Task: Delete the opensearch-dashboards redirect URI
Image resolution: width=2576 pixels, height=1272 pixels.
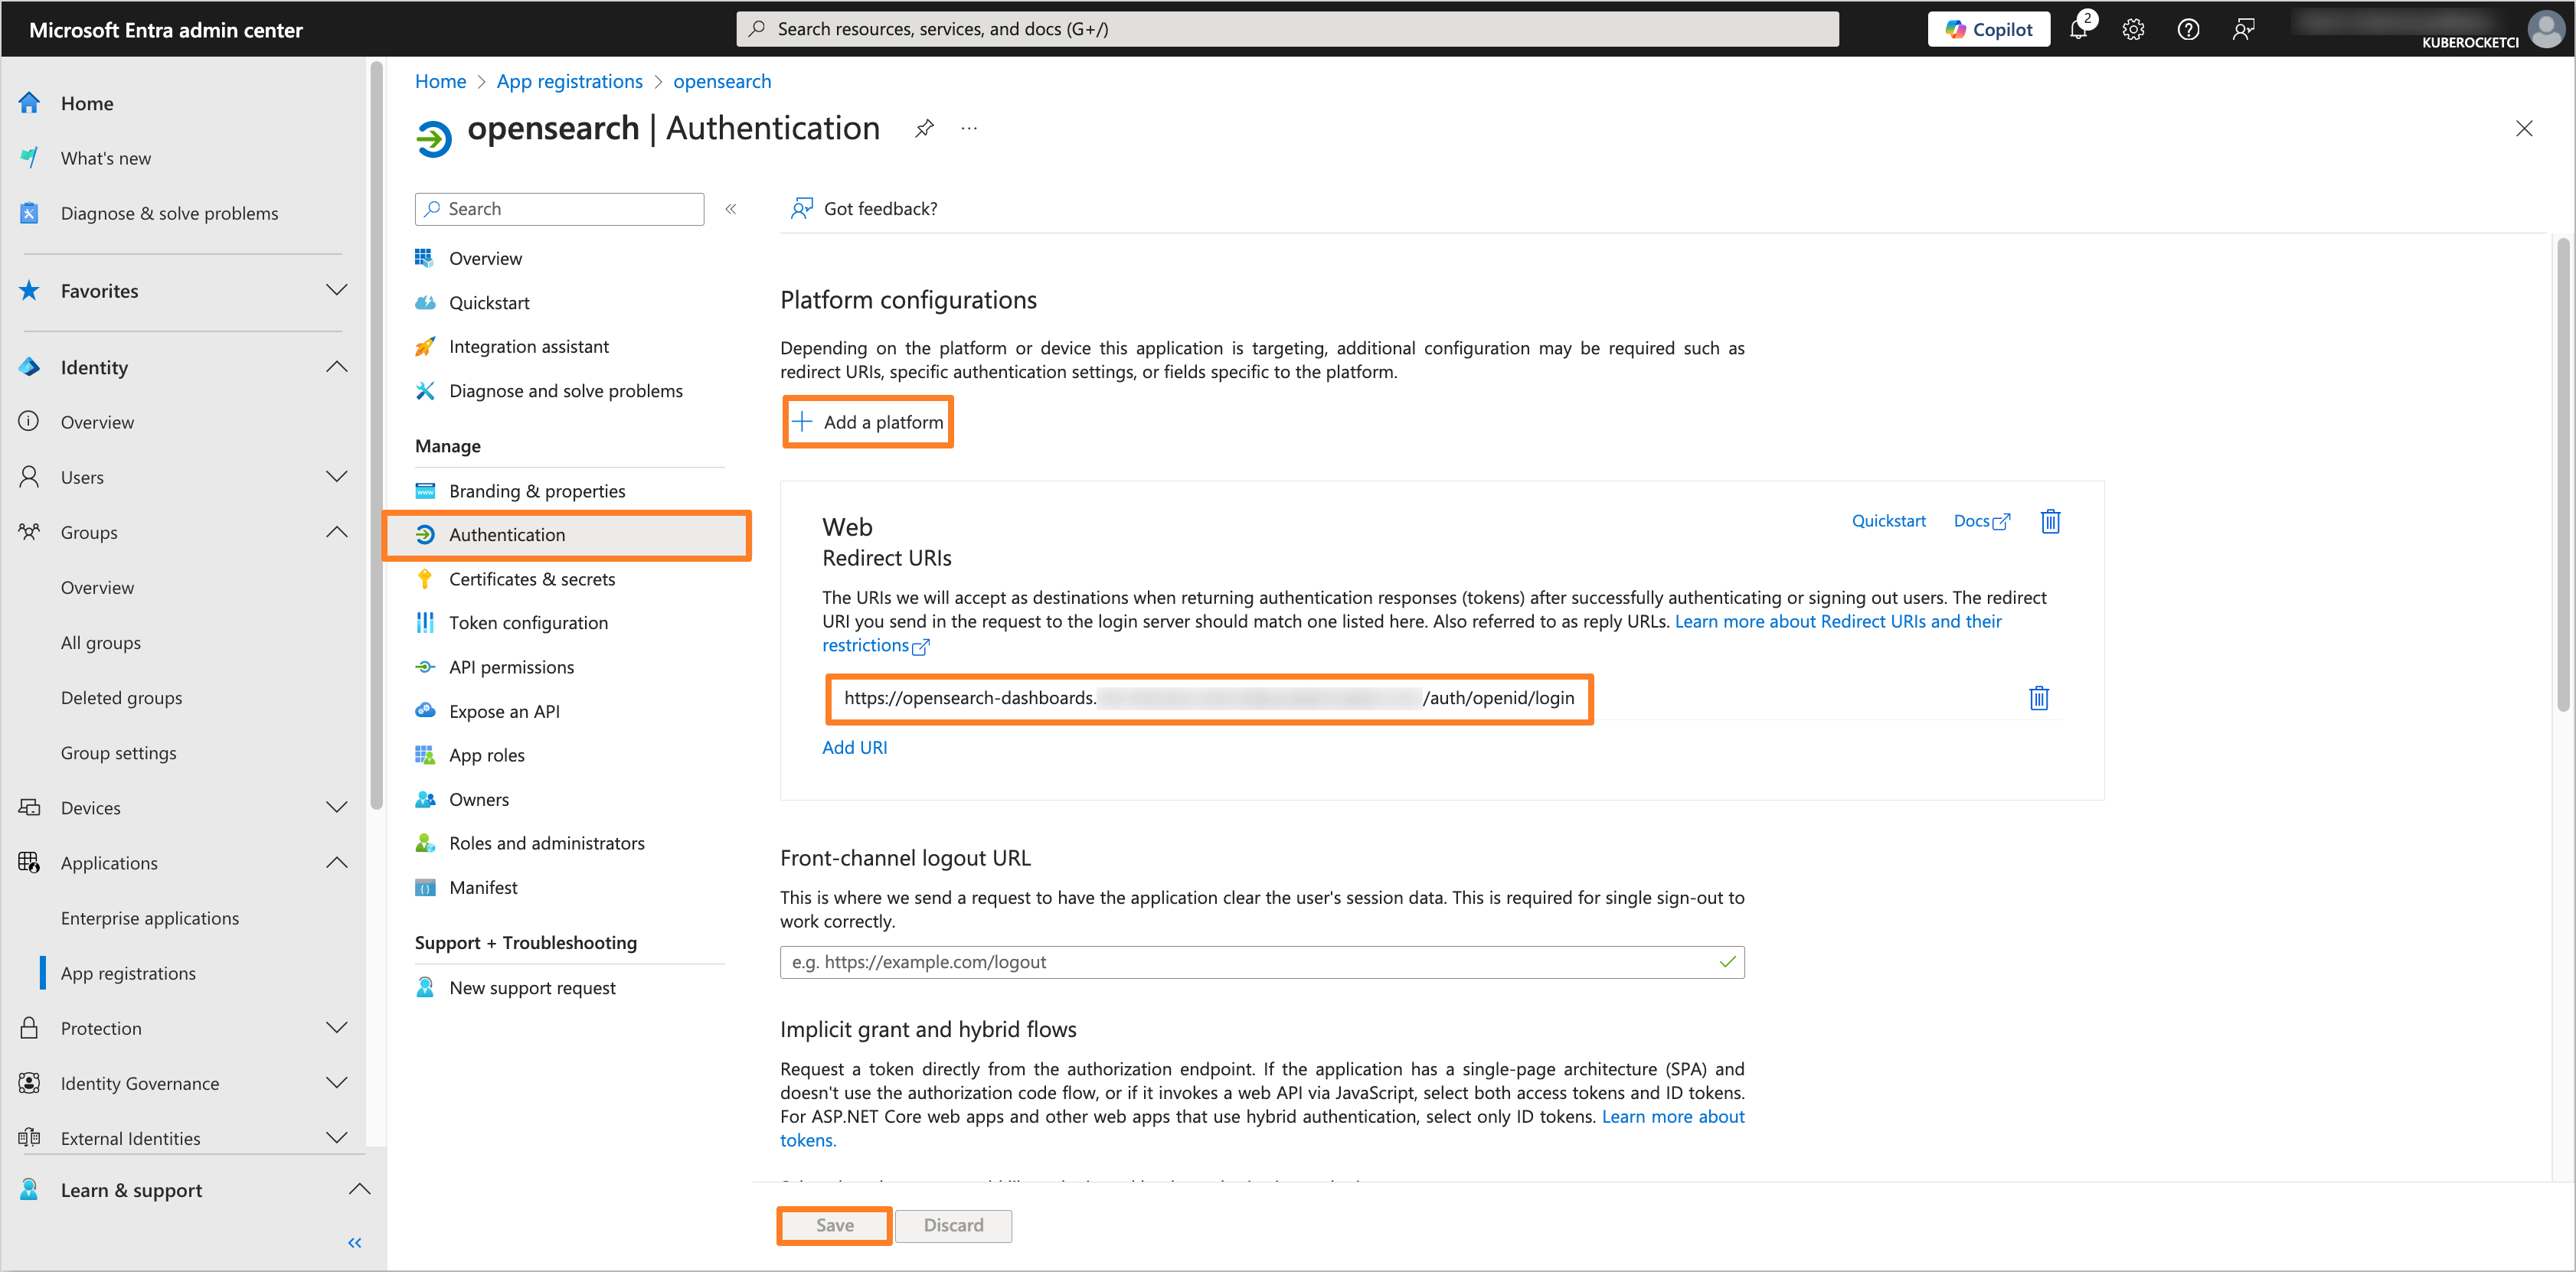Action: click(2038, 697)
